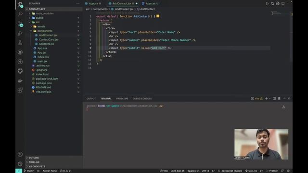308x173 pixels.
Task: Open the GitHub view in the activity bar
Action: coord(20,52)
